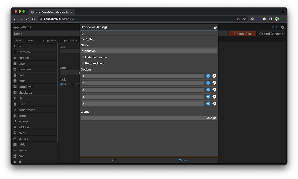
Task: Click the Width input field
Action: coord(149,118)
